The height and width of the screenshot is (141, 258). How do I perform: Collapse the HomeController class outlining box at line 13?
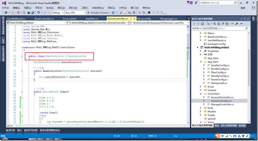coord(22,56)
